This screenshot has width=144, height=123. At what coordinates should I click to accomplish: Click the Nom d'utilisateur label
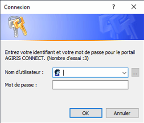(x=24, y=72)
